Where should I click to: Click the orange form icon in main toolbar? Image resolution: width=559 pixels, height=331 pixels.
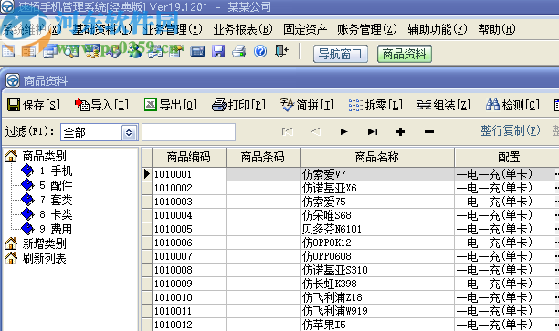pos(28,52)
